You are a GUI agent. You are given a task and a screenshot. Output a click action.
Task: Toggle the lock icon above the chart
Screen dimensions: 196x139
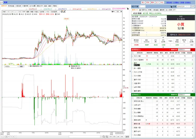127,9
